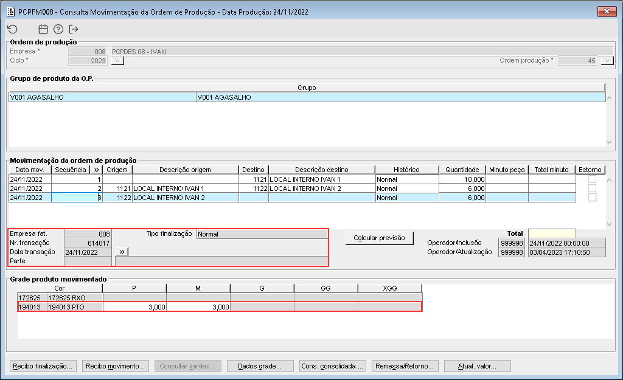Click the Grupo column header
Image resolution: width=623 pixels, height=380 pixels.
307,88
